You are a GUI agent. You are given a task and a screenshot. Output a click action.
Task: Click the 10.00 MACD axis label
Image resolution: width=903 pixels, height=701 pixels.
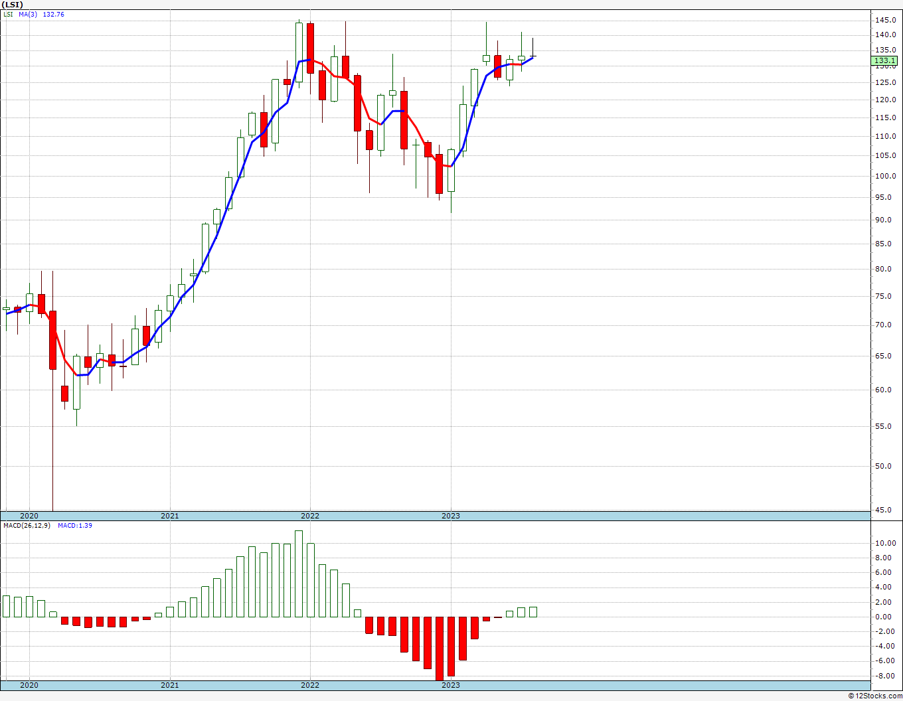pos(886,543)
